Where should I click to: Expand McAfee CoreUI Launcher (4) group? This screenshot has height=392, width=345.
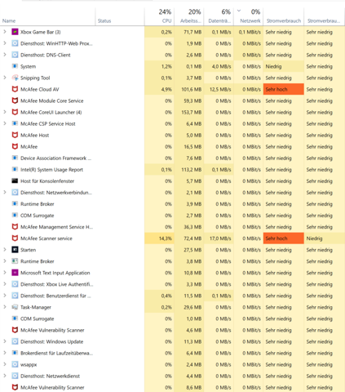(5, 112)
